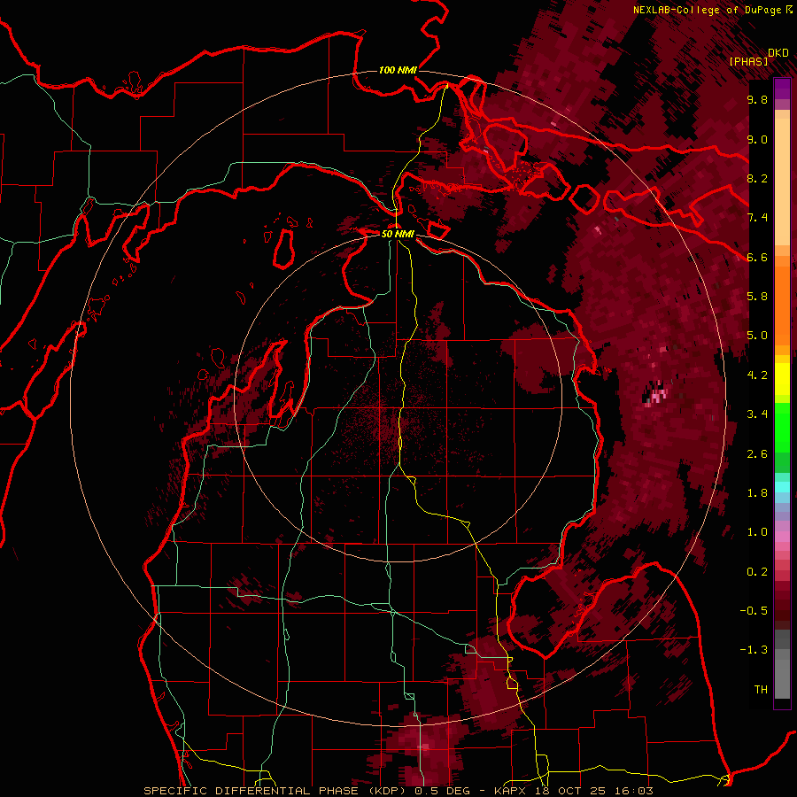
Task: Select the 7.4 scale value
Action: (757, 218)
